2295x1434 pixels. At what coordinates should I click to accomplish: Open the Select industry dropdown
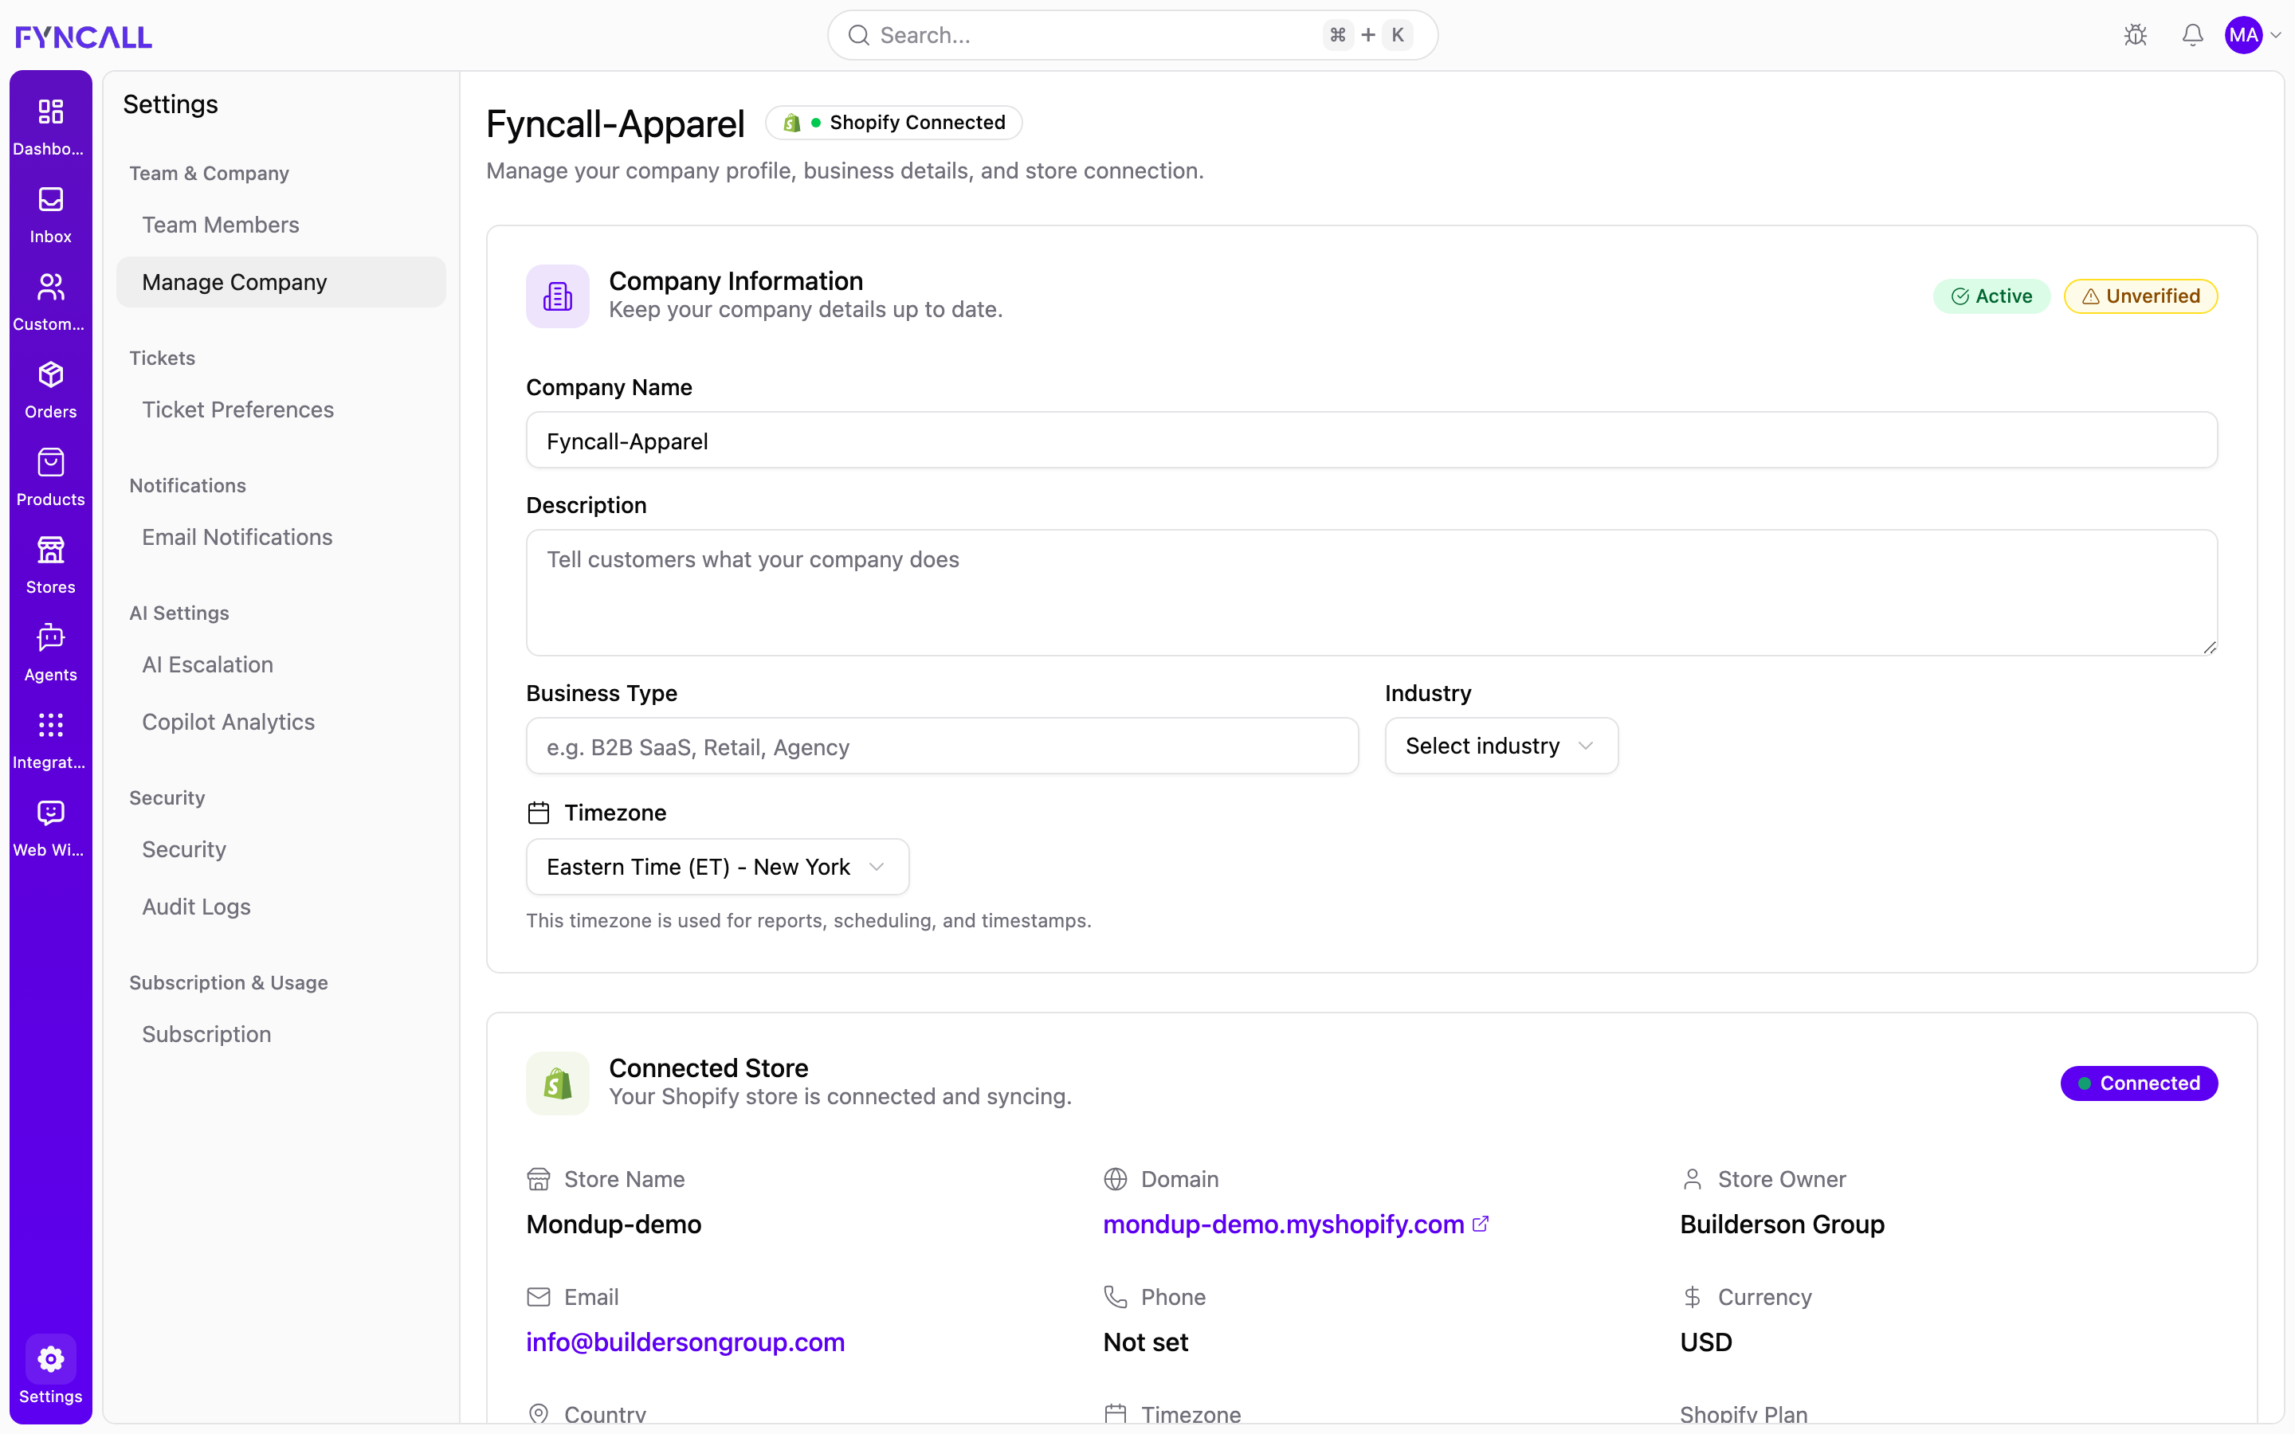(x=1501, y=746)
